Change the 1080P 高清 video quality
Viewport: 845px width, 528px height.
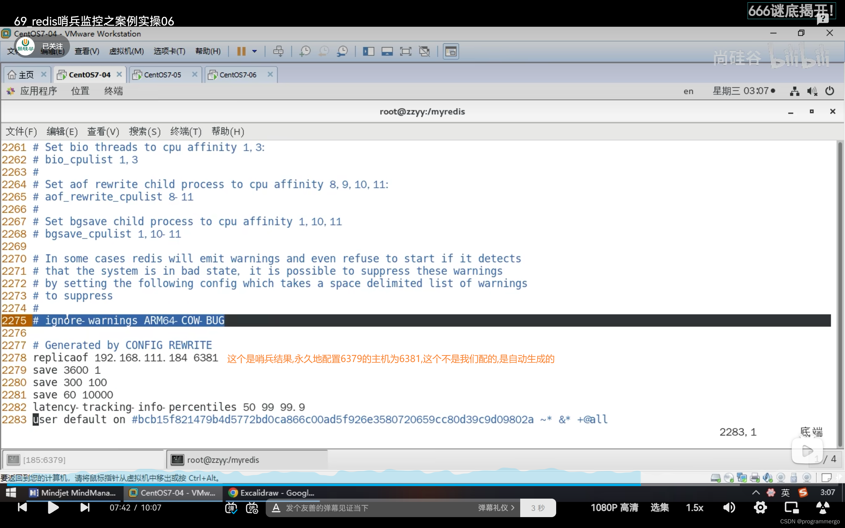click(614, 508)
